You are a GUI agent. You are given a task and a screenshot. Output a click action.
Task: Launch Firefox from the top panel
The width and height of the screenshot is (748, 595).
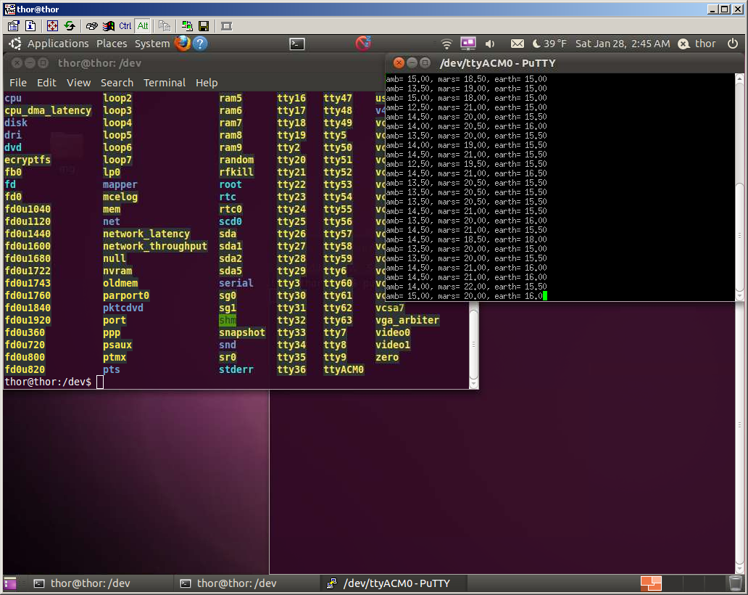[x=182, y=44]
